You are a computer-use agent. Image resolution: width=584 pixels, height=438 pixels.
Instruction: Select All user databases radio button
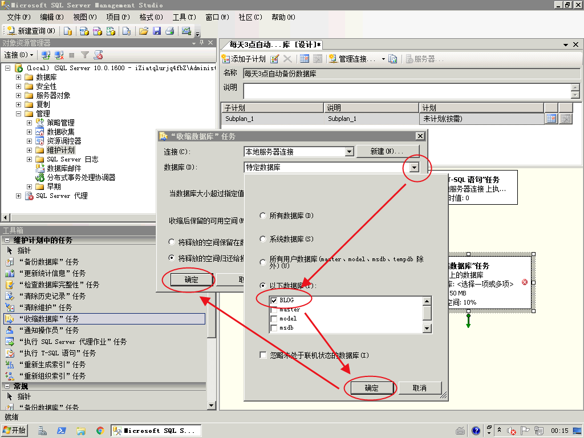(263, 262)
